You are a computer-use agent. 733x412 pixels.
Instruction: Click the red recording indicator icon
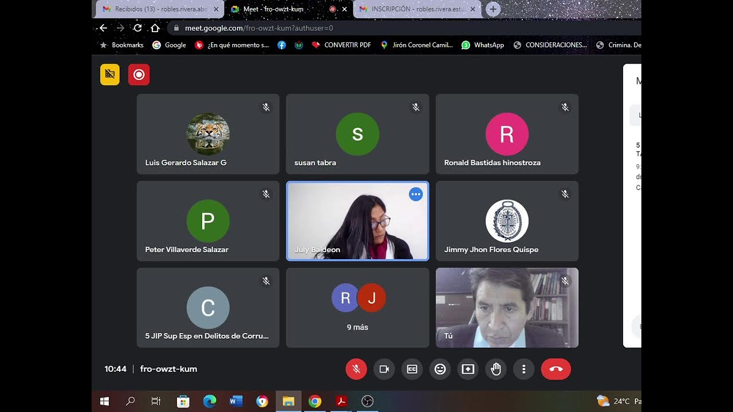pos(139,74)
